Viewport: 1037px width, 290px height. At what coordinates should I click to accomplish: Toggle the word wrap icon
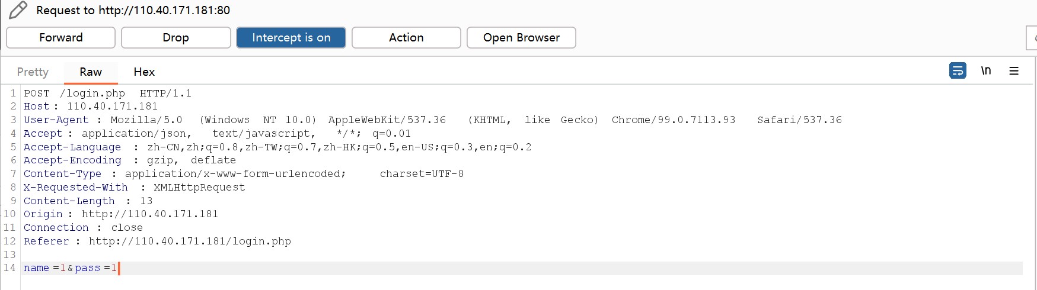coord(958,70)
